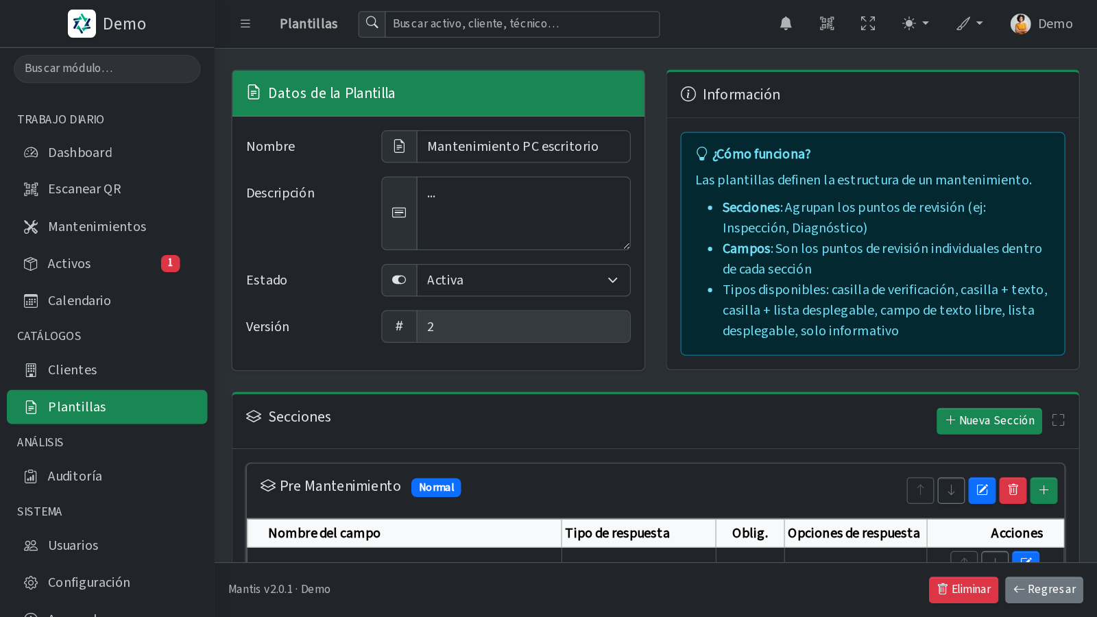Image resolution: width=1097 pixels, height=617 pixels.
Task: Add a field to Pre Mantenimiento
Action: tap(1044, 490)
